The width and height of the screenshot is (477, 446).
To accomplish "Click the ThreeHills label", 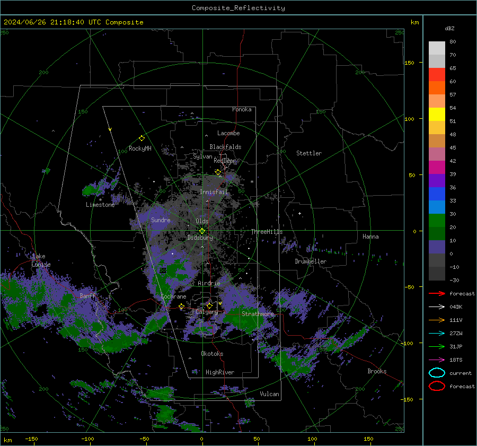I will click(x=267, y=232).
